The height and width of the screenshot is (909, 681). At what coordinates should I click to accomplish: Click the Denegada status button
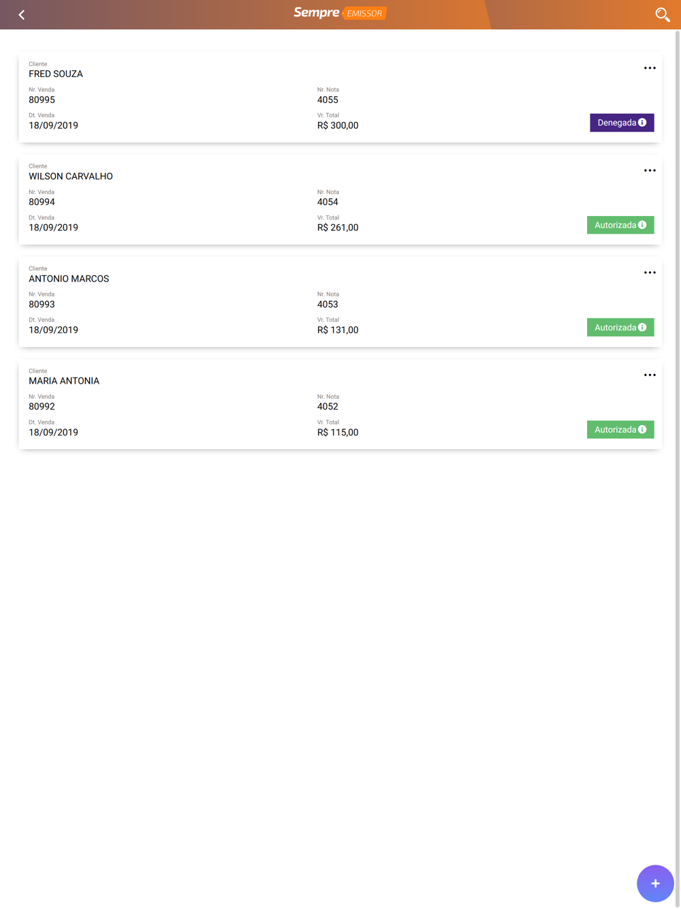coord(616,123)
